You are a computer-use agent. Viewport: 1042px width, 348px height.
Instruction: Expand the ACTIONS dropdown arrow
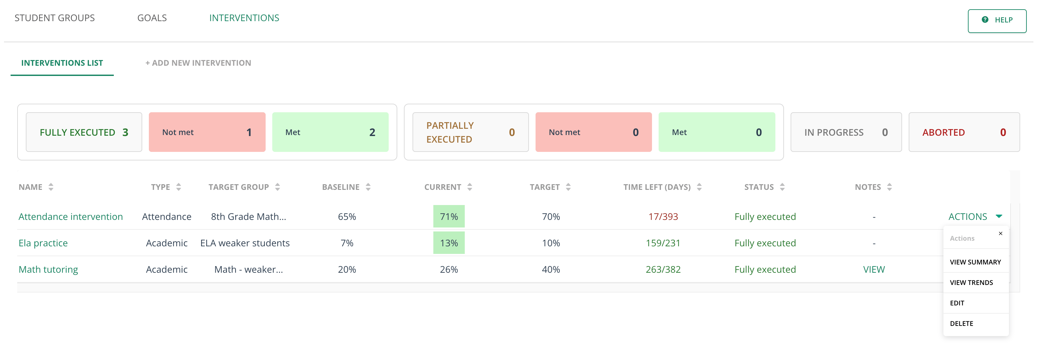[x=999, y=216]
